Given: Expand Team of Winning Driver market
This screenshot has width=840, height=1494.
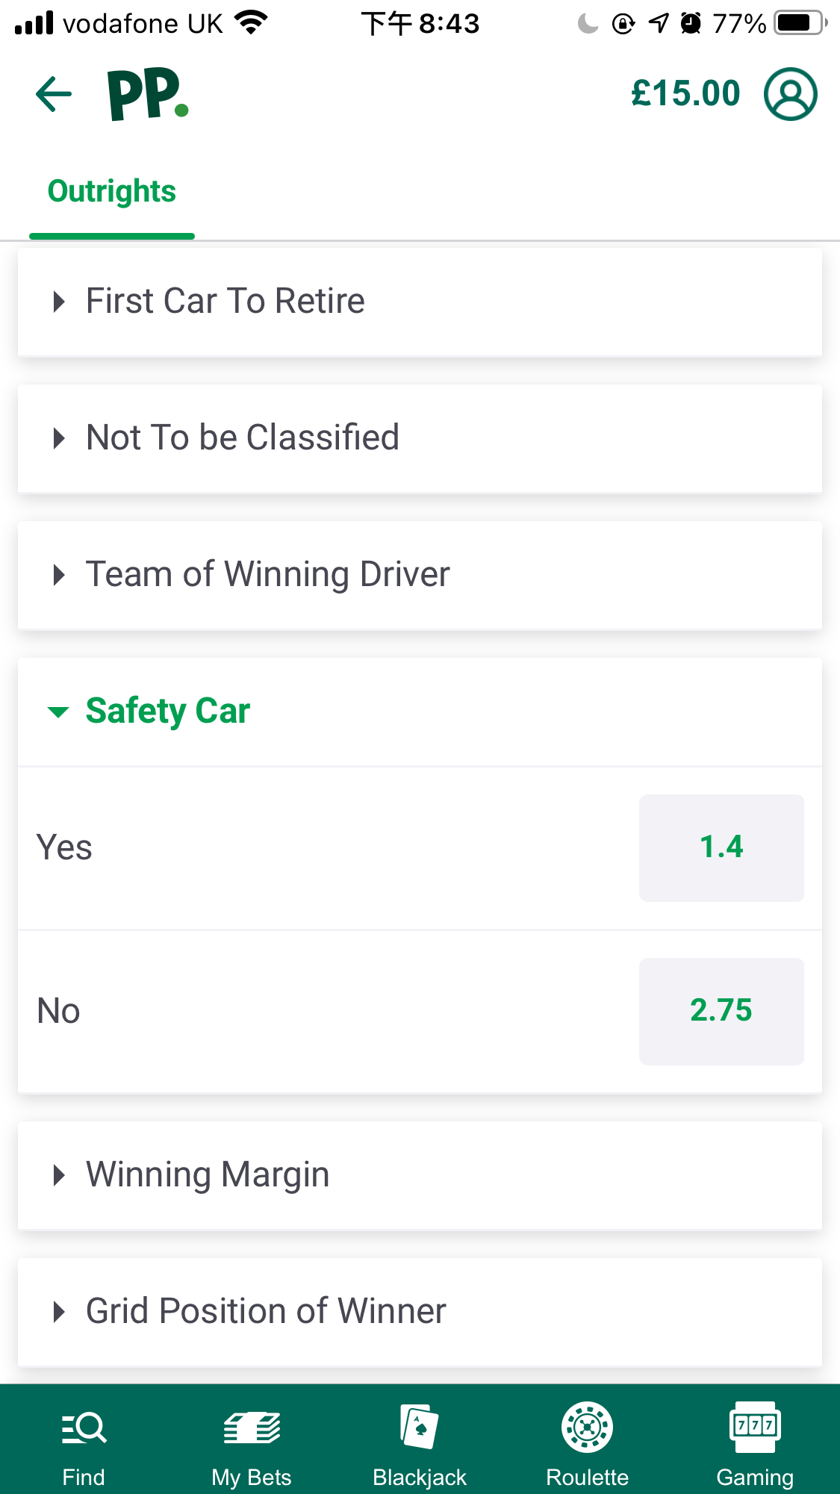Looking at the screenshot, I should coord(420,575).
